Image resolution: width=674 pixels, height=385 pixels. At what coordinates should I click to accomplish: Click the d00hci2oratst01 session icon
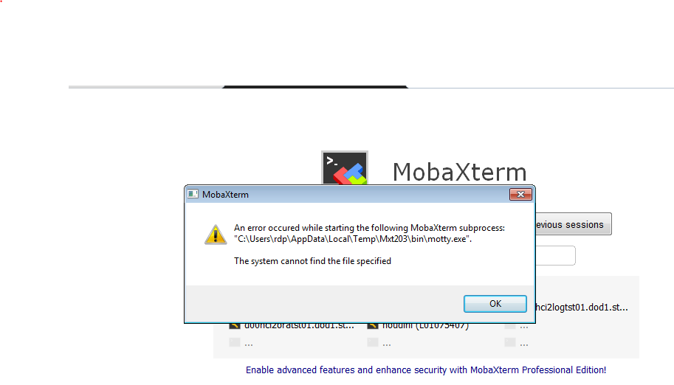tap(235, 326)
